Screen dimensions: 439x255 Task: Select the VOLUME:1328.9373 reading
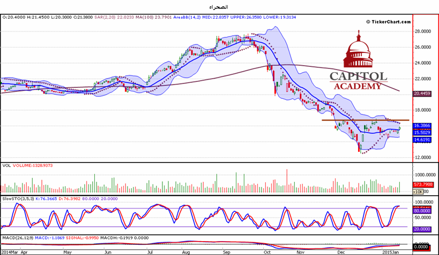pyautogui.click(x=33, y=166)
